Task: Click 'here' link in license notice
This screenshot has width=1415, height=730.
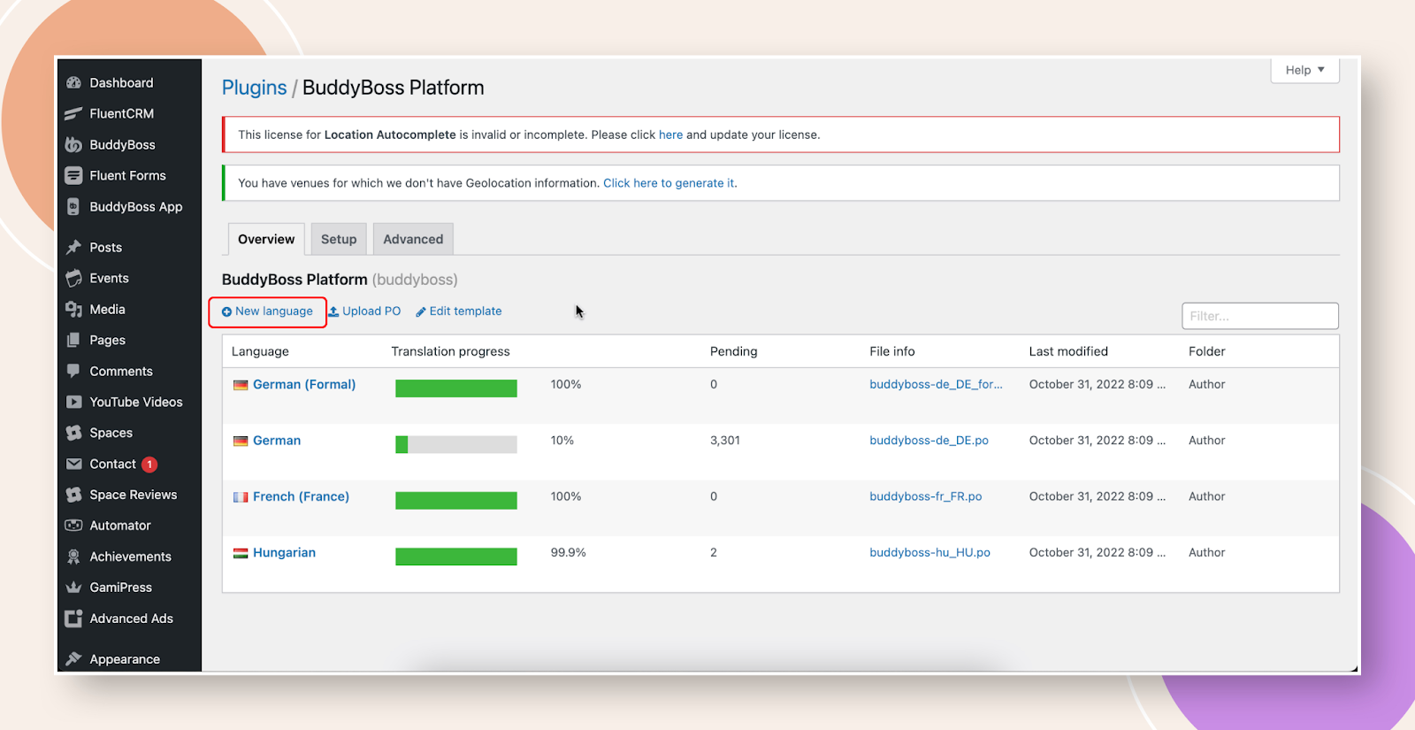Action: (x=670, y=135)
